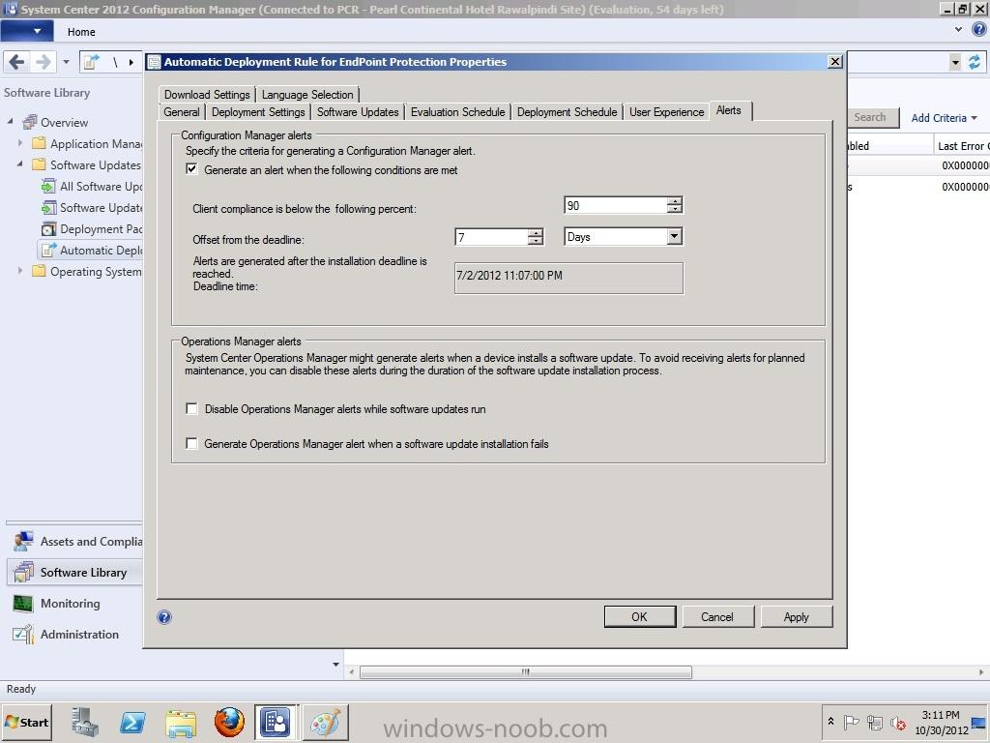Open Paint from the taskbar

(x=325, y=722)
